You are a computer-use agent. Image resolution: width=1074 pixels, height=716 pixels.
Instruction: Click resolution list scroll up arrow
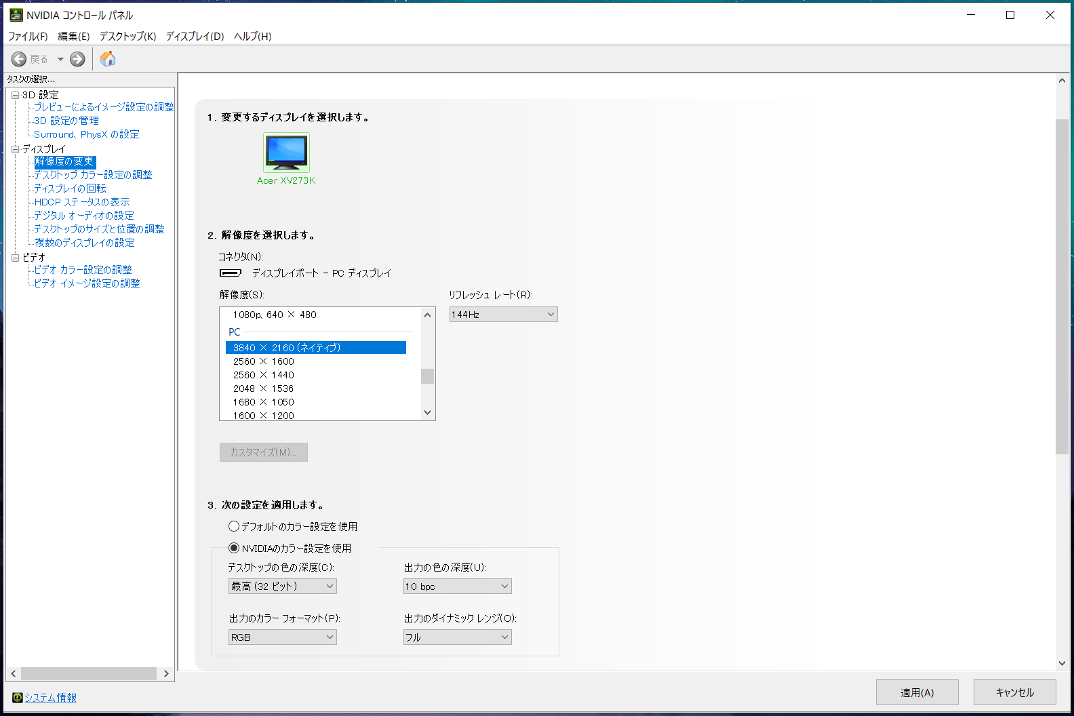click(x=427, y=315)
